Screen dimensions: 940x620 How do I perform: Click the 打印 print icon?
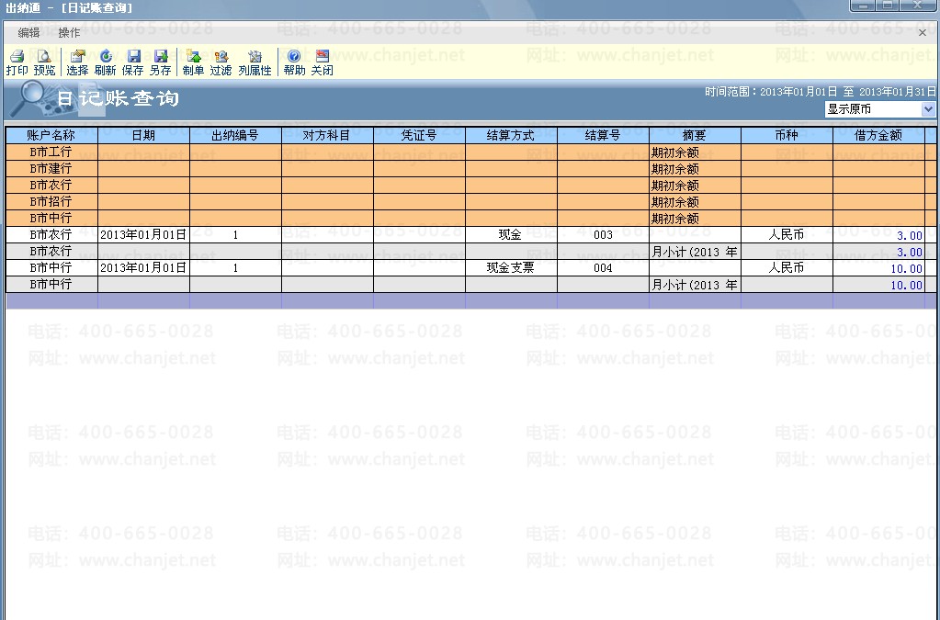(x=17, y=62)
